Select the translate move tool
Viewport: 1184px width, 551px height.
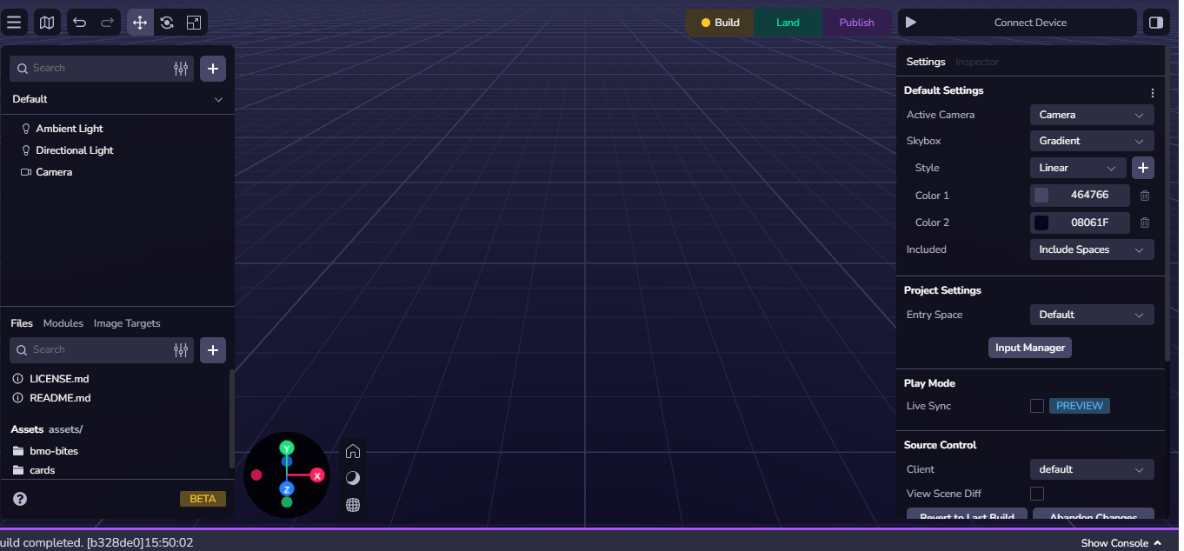[x=140, y=23]
